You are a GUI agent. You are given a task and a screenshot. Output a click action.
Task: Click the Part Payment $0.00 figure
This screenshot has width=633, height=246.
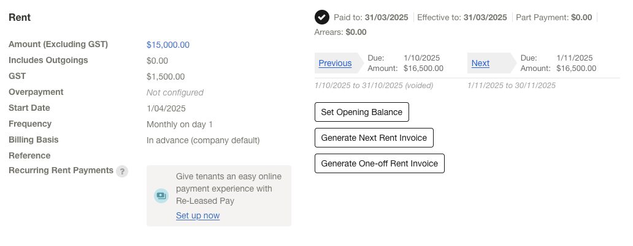point(581,18)
